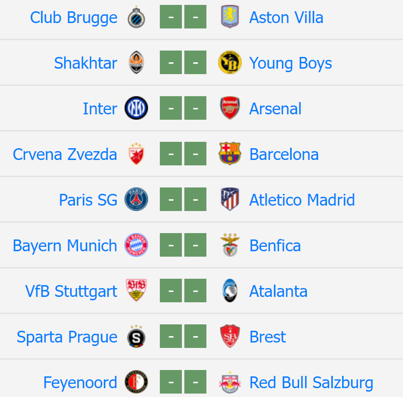Click Inter home score box
403x397 pixels.
point(171,108)
